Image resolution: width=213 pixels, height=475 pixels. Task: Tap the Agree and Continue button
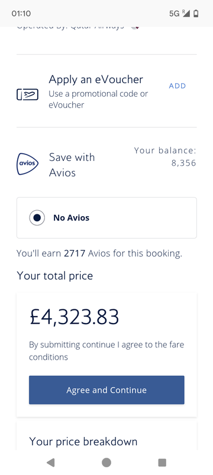(x=106, y=390)
